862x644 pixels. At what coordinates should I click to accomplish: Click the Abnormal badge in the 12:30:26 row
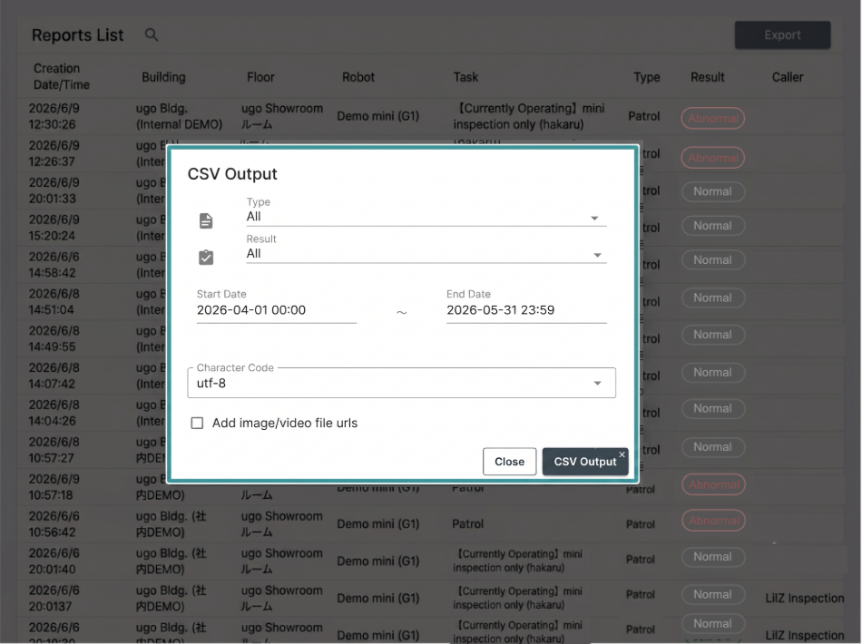coord(713,118)
